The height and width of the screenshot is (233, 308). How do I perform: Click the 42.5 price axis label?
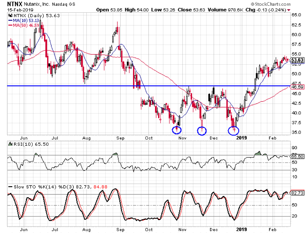click(296, 103)
